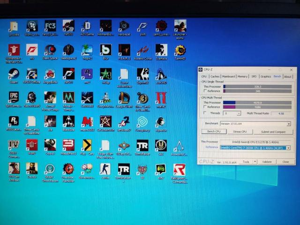Open the Tools dropdown arrow

(255, 162)
